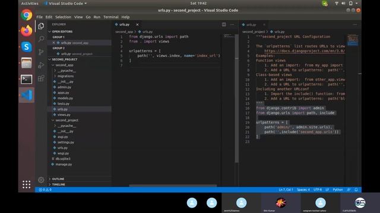The width and height of the screenshot is (380, 213).
Task: Click Activities in the top bar
Action: click(x=30, y=4)
